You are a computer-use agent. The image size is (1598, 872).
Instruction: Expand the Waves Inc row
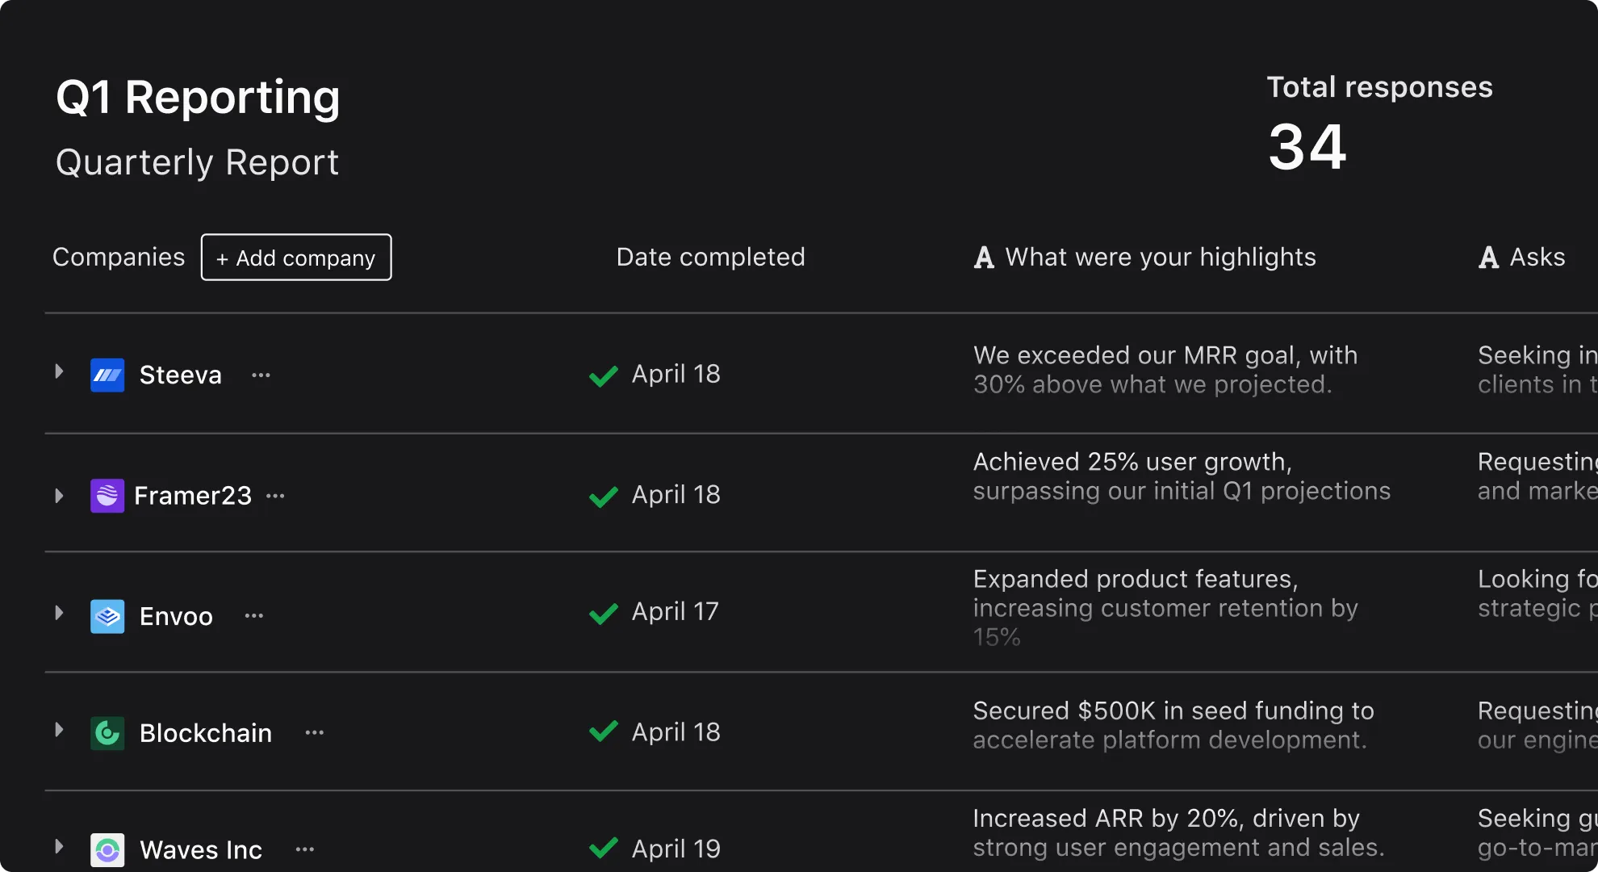[x=58, y=846]
